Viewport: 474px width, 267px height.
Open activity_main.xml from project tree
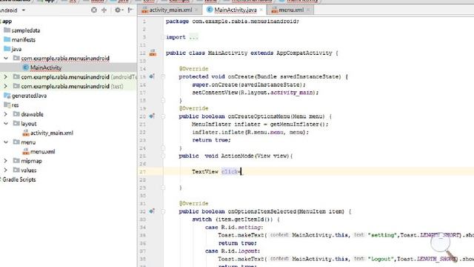click(52, 133)
